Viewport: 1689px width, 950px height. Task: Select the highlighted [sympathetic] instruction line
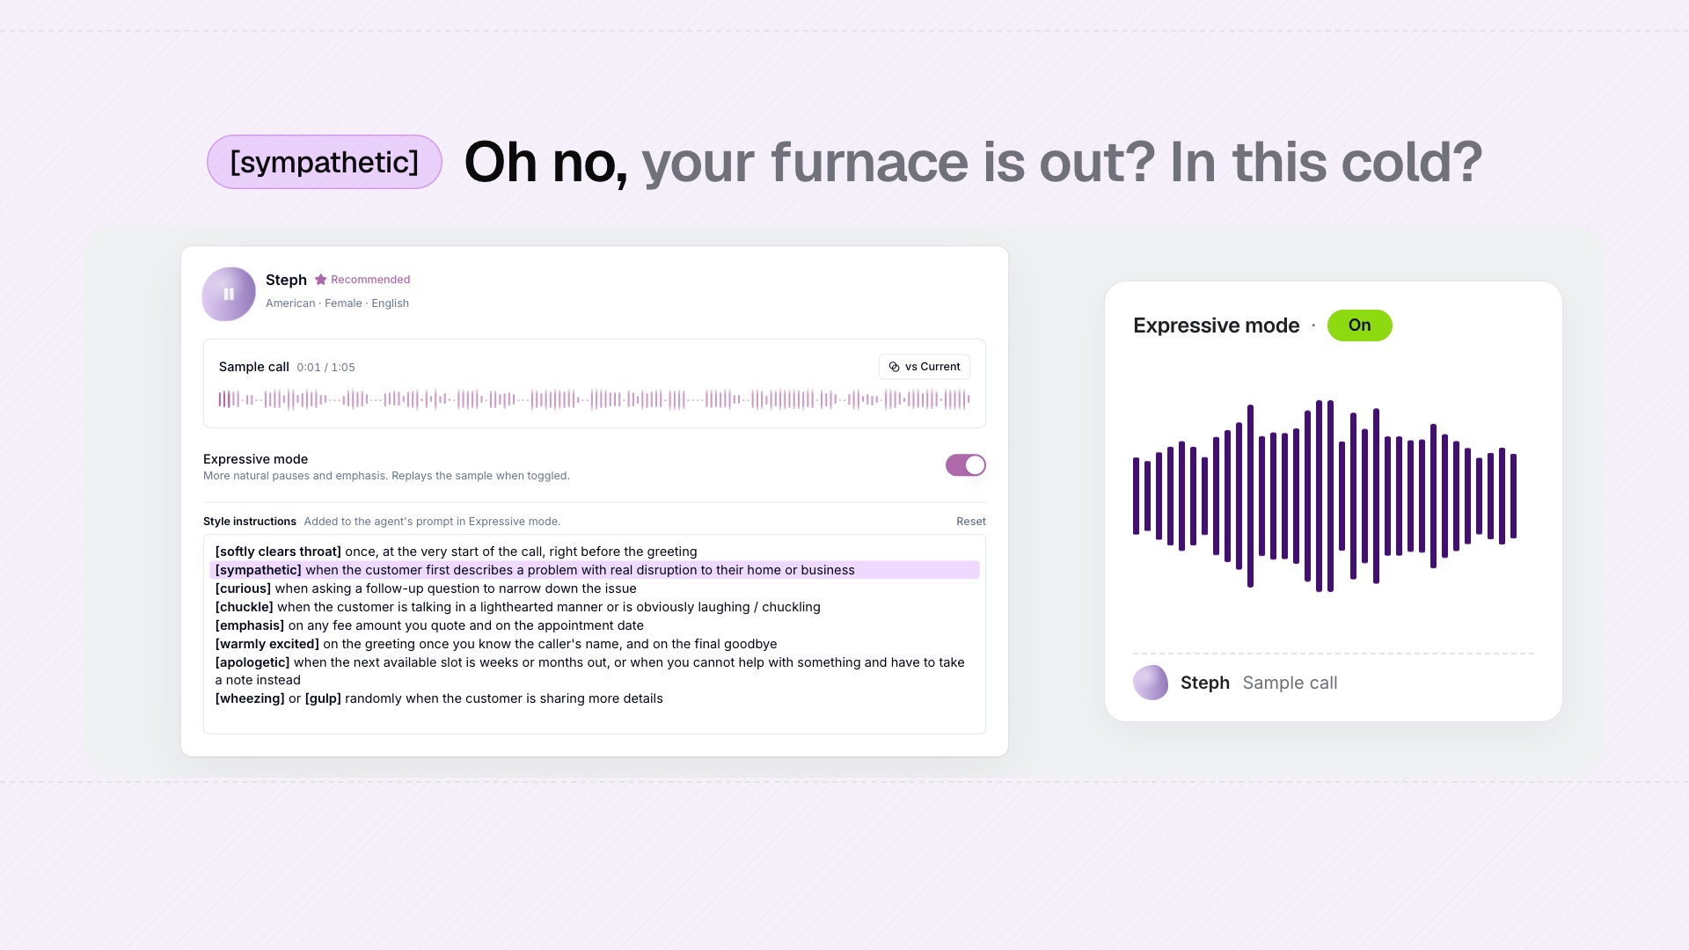[594, 570]
